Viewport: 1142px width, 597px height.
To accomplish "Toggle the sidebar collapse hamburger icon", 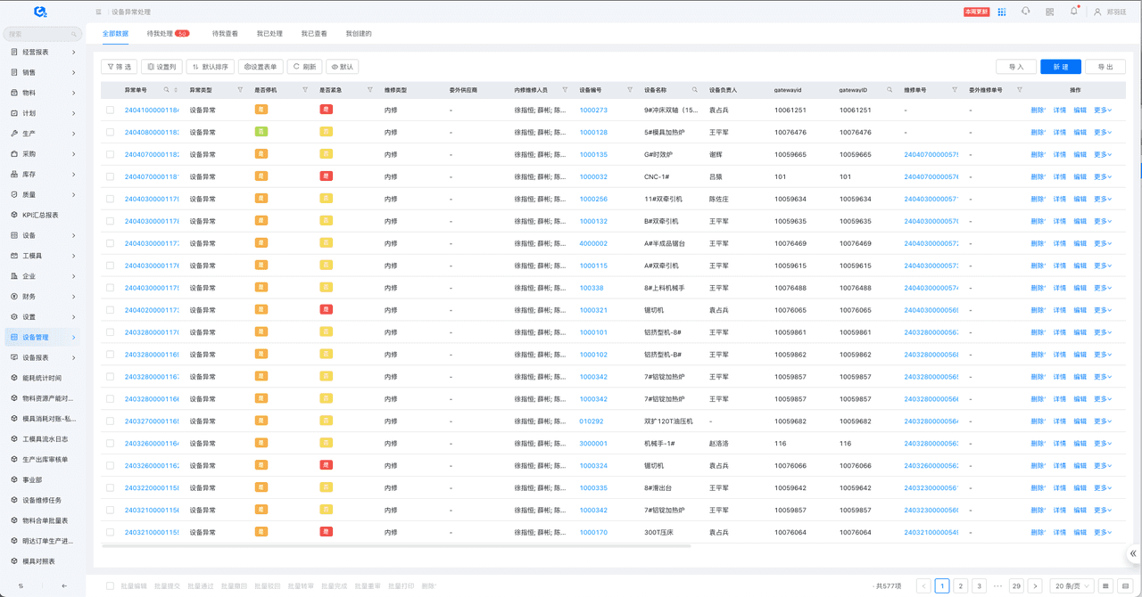I will (98, 12).
